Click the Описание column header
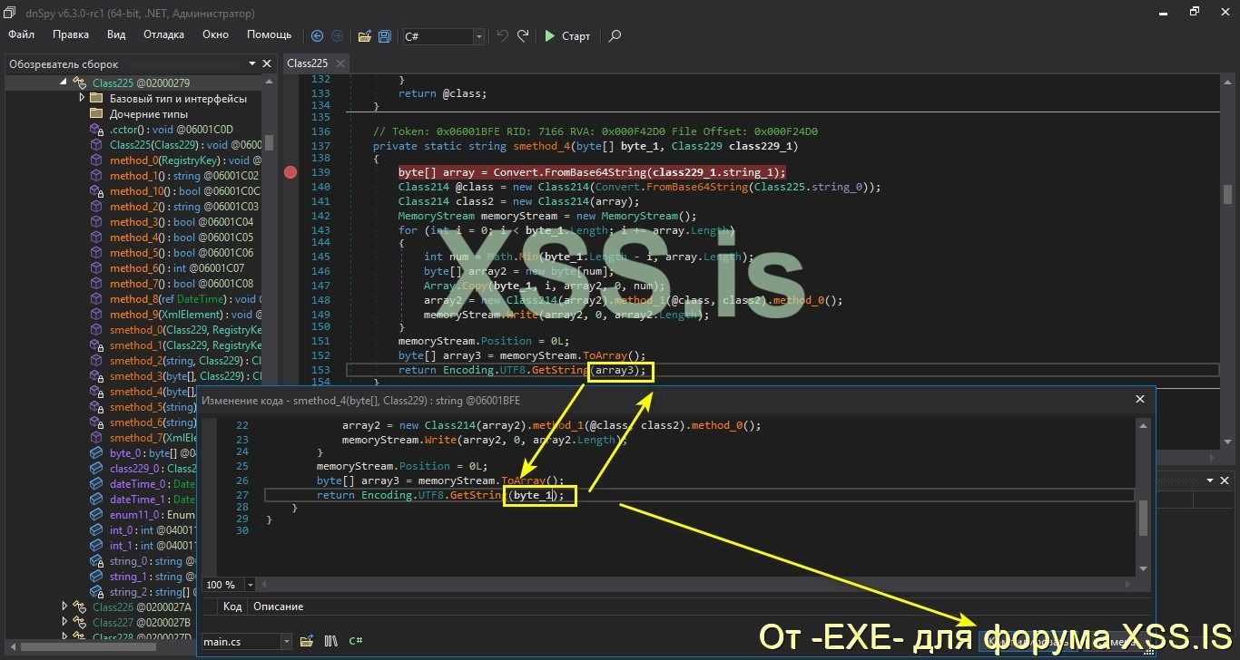 click(x=279, y=607)
